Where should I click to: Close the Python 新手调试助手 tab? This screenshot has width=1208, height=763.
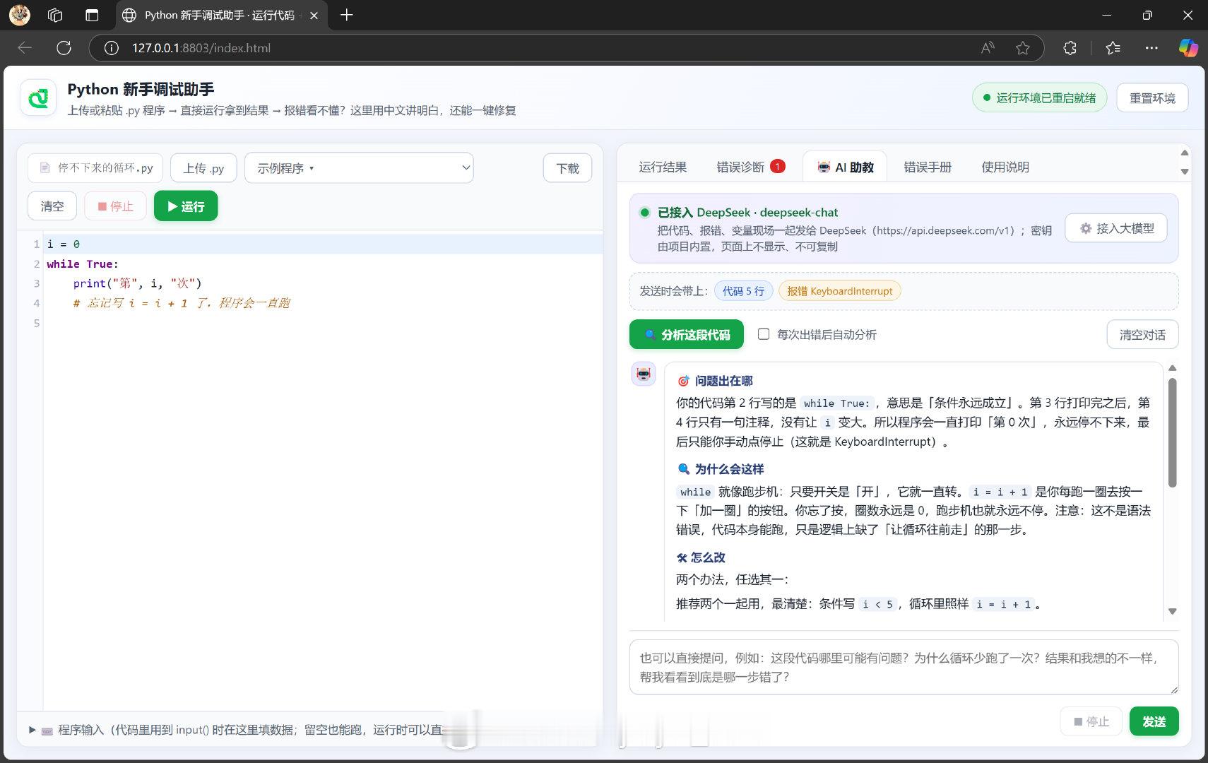pos(314,16)
